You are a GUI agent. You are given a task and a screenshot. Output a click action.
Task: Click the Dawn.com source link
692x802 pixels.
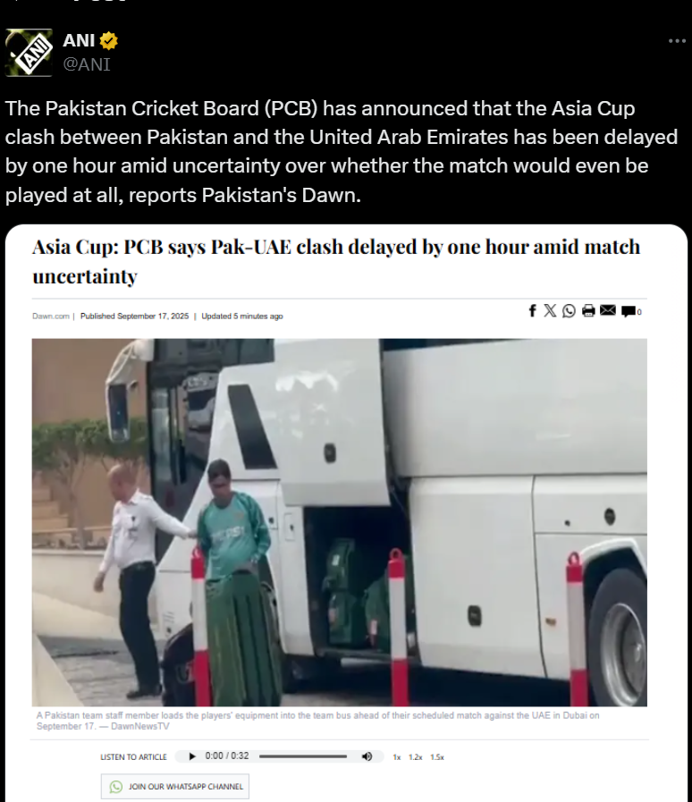51,317
